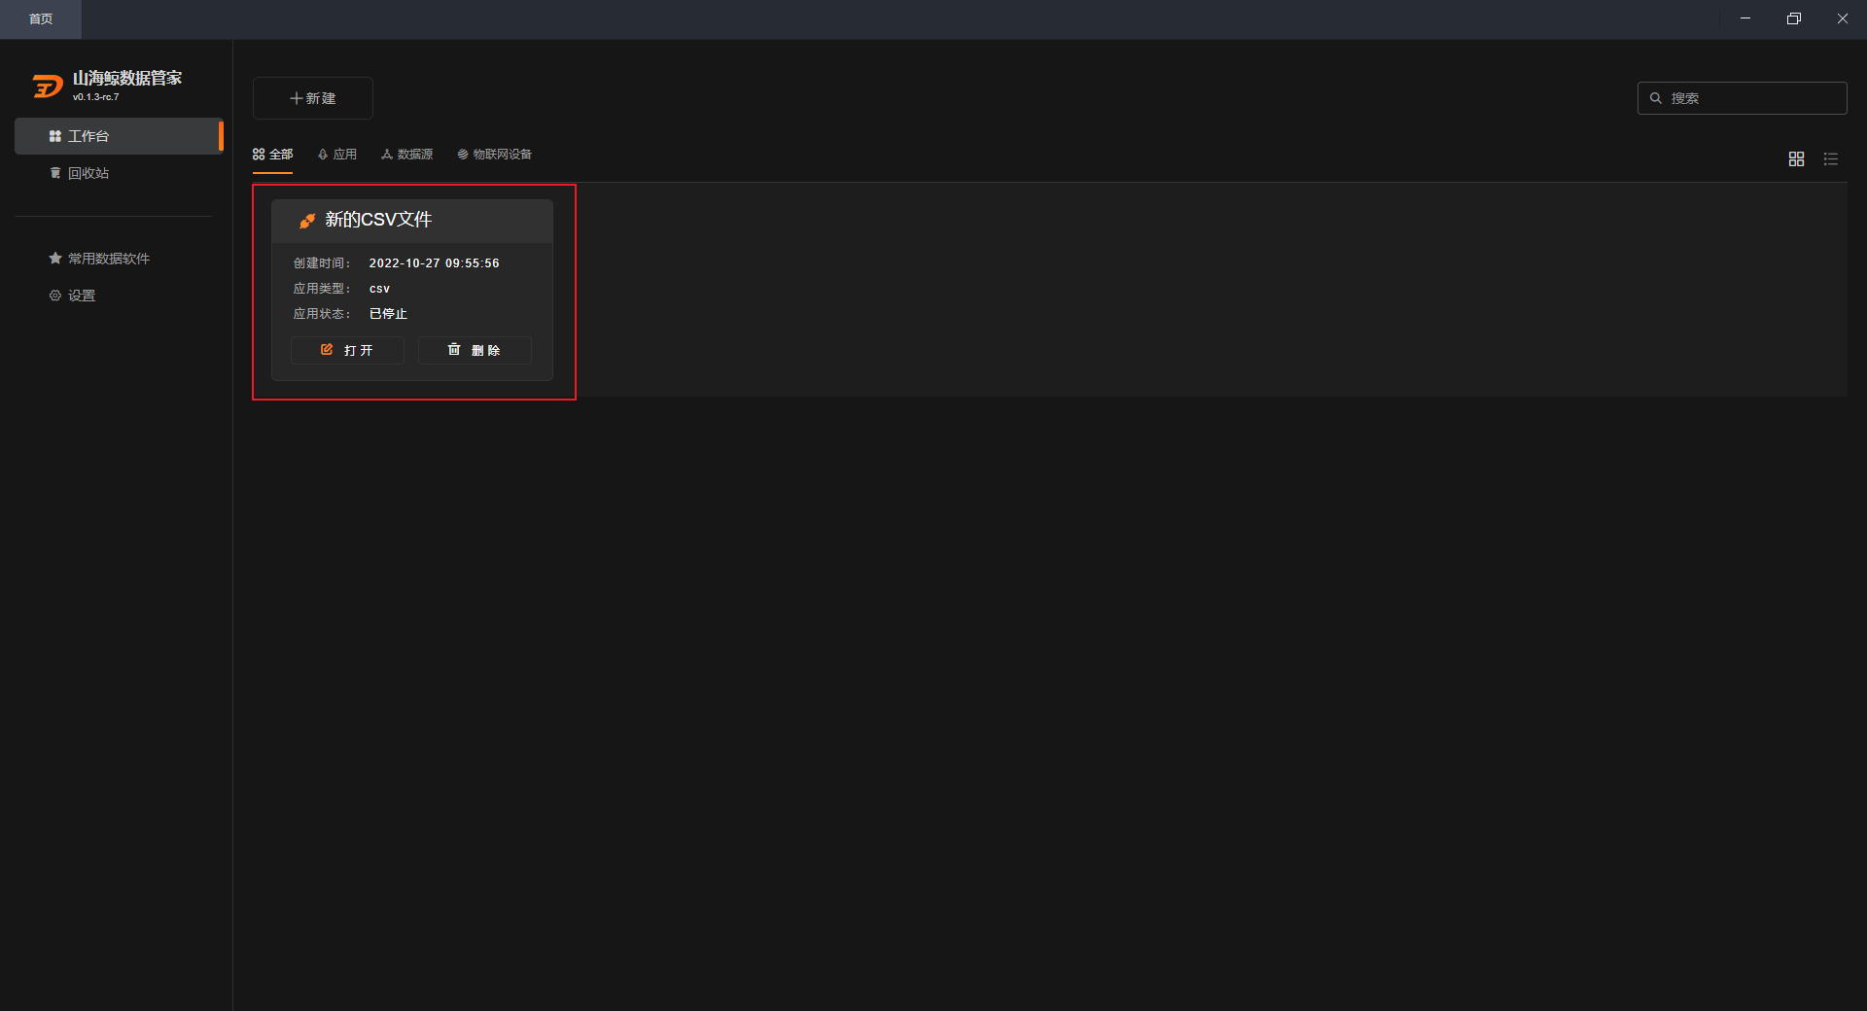The width and height of the screenshot is (1867, 1011).
Task: Click the orange app logo in sidebar
Action: [48, 87]
